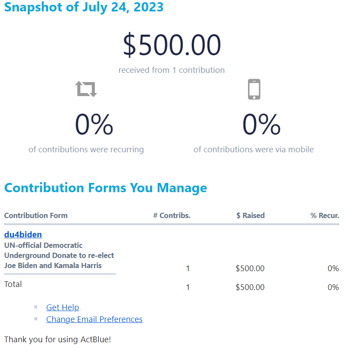Open the Get Help link
The height and width of the screenshot is (351, 345).
coord(62,308)
